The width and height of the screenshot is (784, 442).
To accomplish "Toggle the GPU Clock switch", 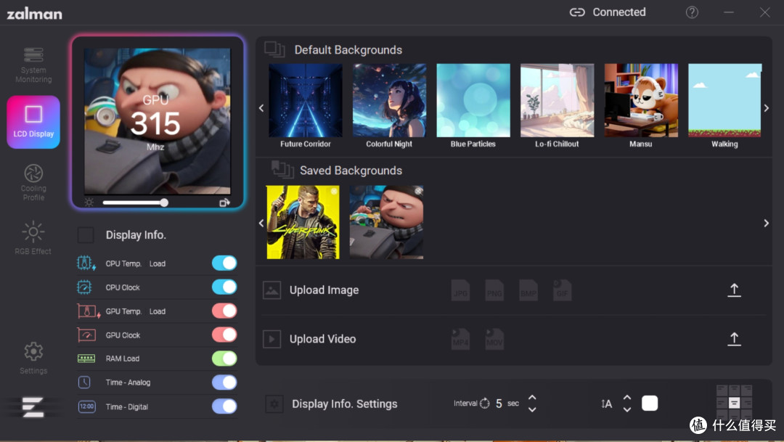I will point(224,335).
